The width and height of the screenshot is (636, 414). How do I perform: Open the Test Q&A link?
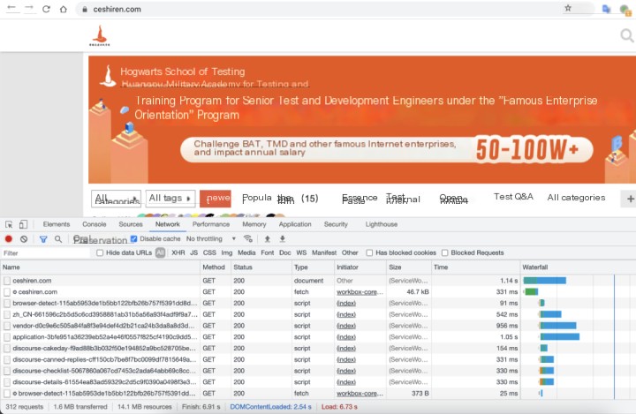tap(513, 197)
